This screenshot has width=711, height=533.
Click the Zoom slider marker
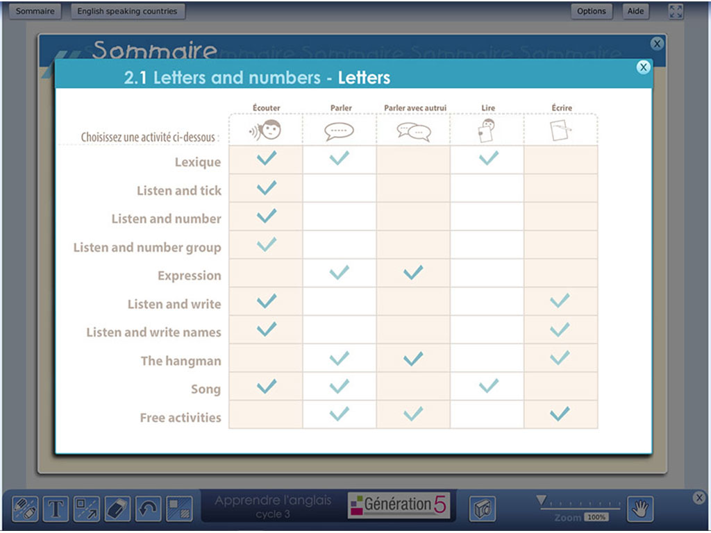point(541,498)
